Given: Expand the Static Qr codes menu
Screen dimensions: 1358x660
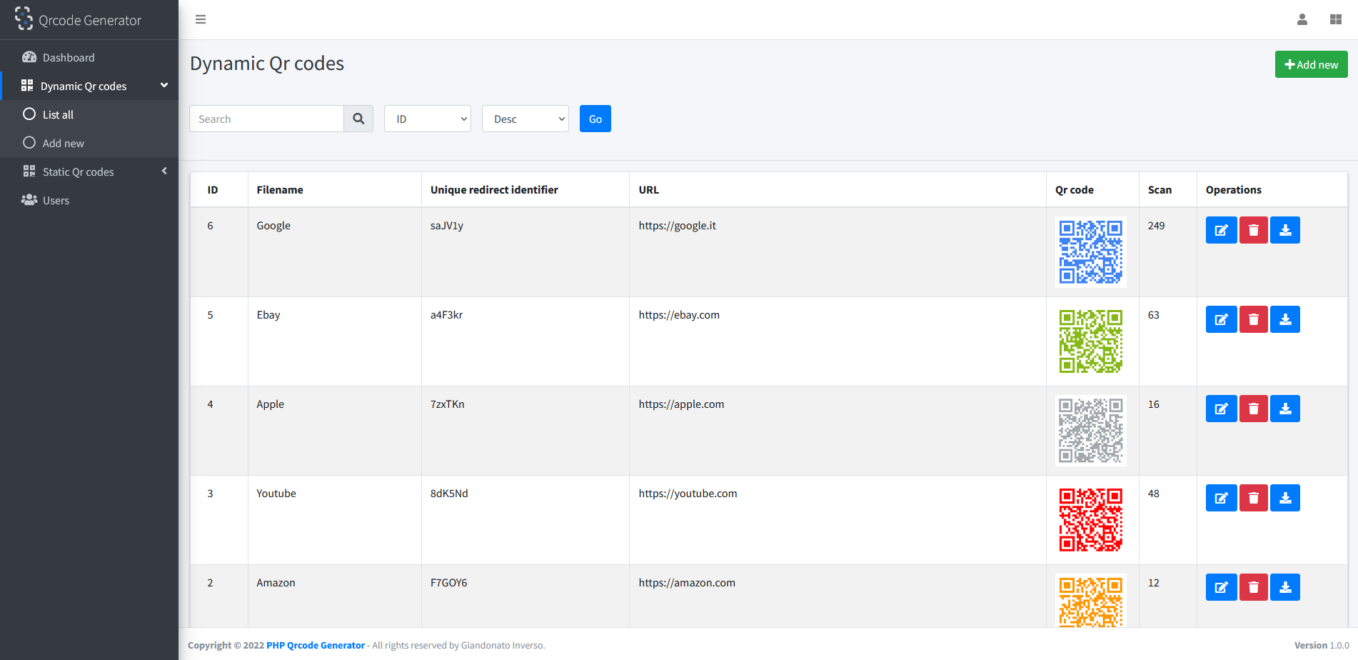Looking at the screenshot, I should [89, 171].
